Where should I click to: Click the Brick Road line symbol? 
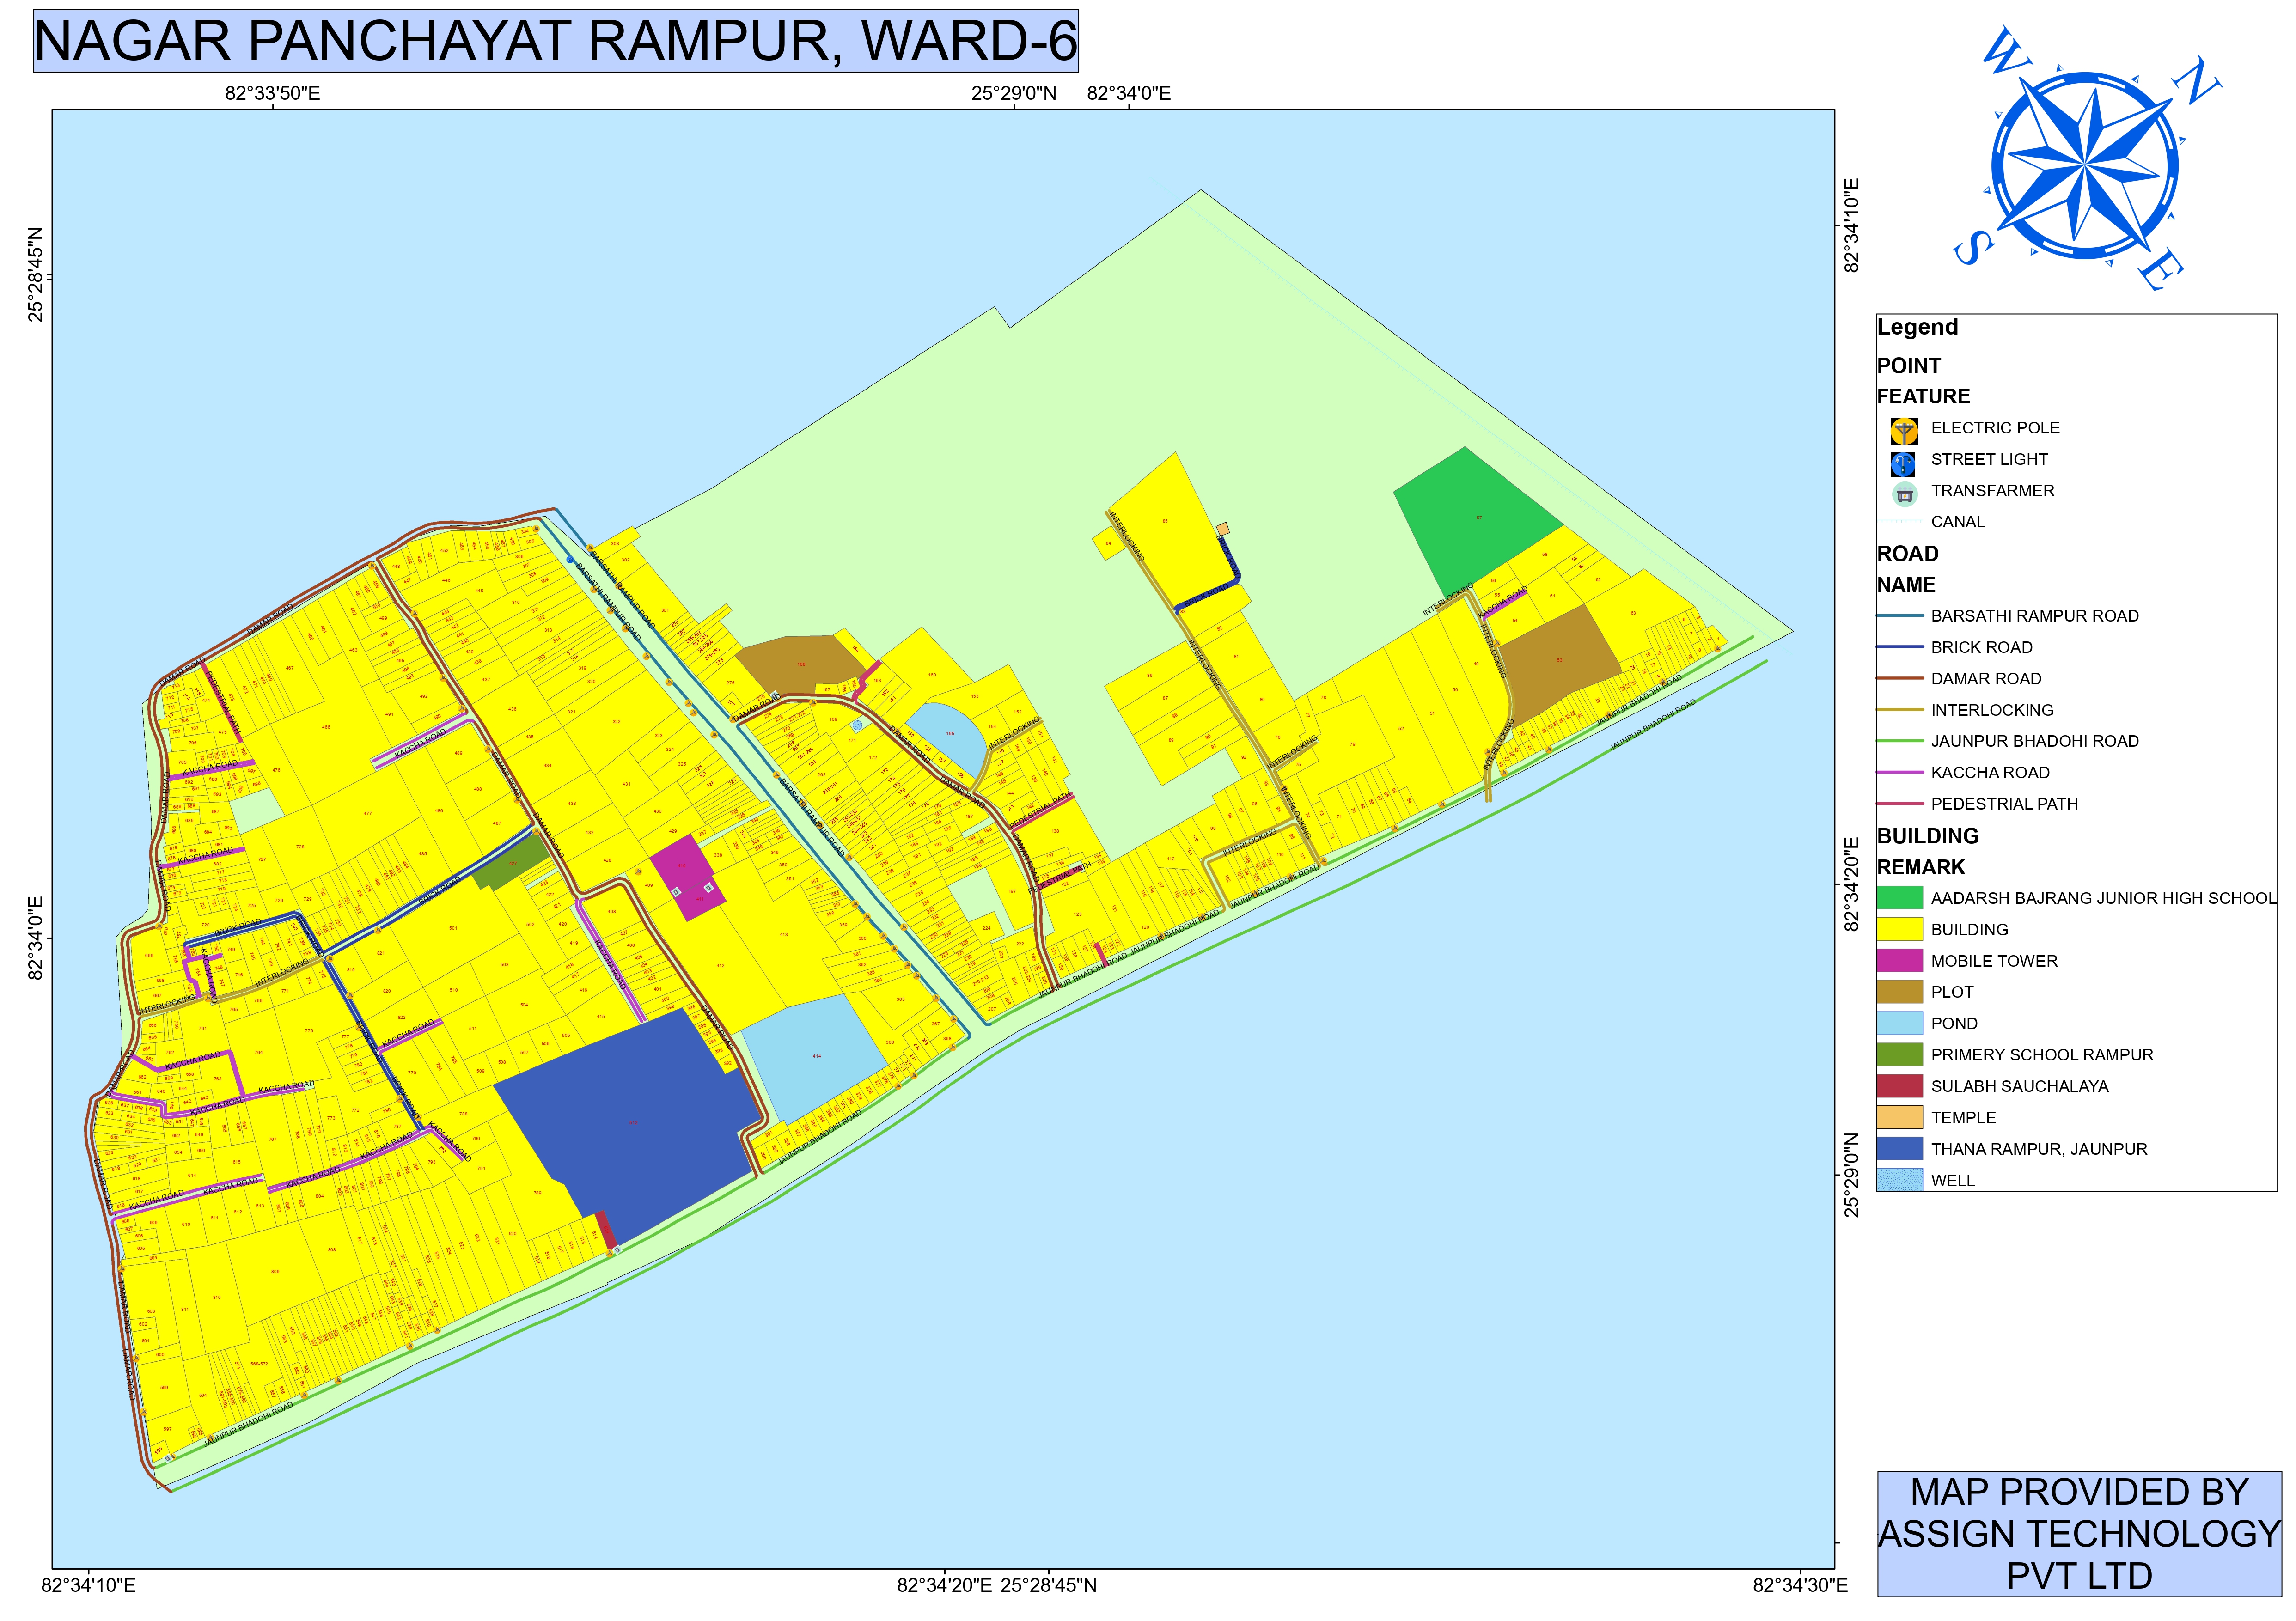[1899, 647]
